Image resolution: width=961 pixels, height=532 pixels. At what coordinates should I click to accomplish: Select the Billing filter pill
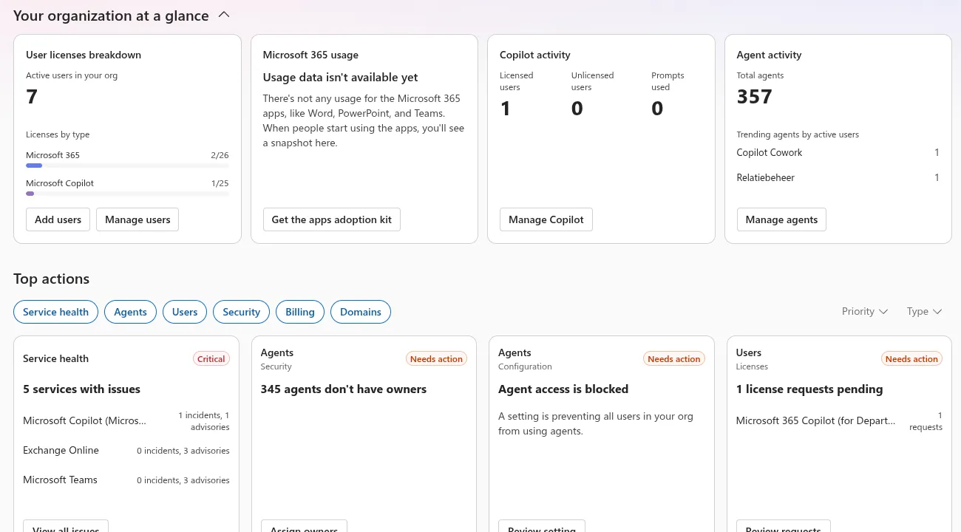[300, 312]
